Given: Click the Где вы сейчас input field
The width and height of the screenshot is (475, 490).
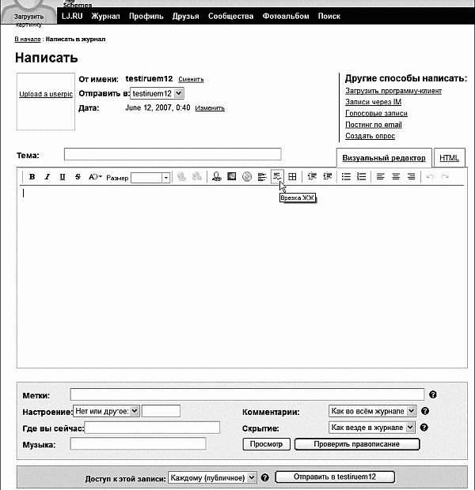Looking at the screenshot, I should click(x=152, y=428).
